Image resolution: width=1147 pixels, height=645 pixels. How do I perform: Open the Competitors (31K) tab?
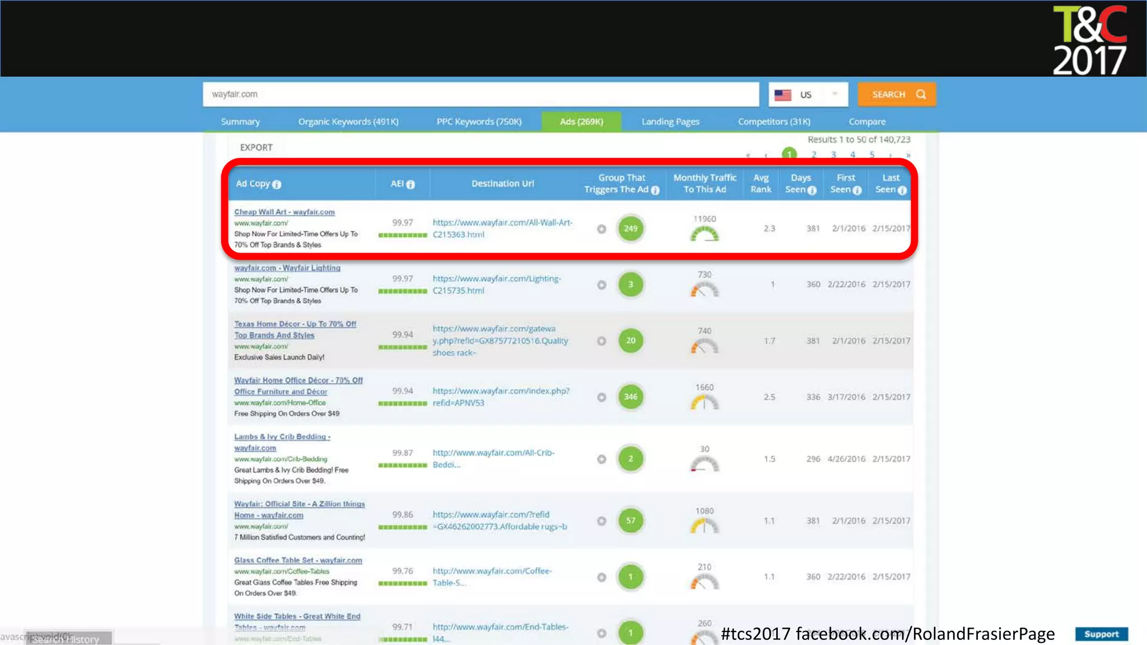pos(774,121)
